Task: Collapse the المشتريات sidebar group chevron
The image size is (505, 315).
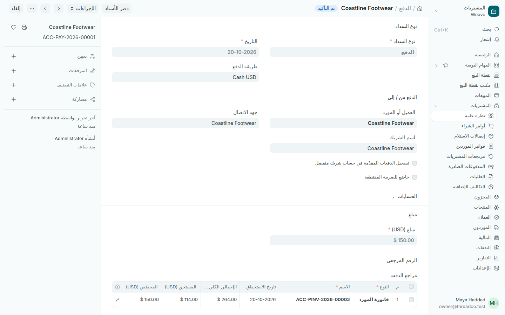Action: (436, 106)
